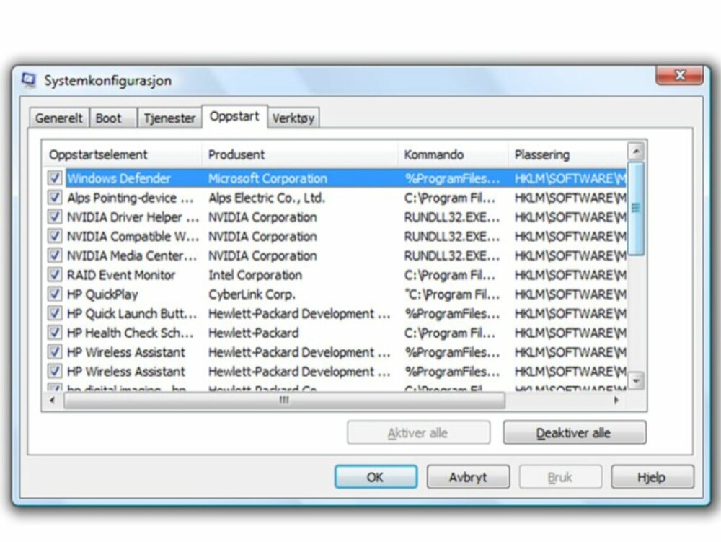Click the Deaktiver alle button
721x542 pixels.
(575, 432)
